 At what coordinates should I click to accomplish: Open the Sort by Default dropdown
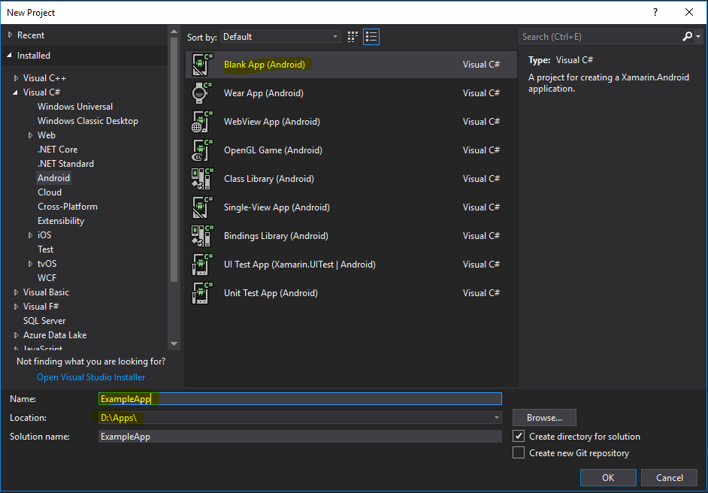point(280,37)
